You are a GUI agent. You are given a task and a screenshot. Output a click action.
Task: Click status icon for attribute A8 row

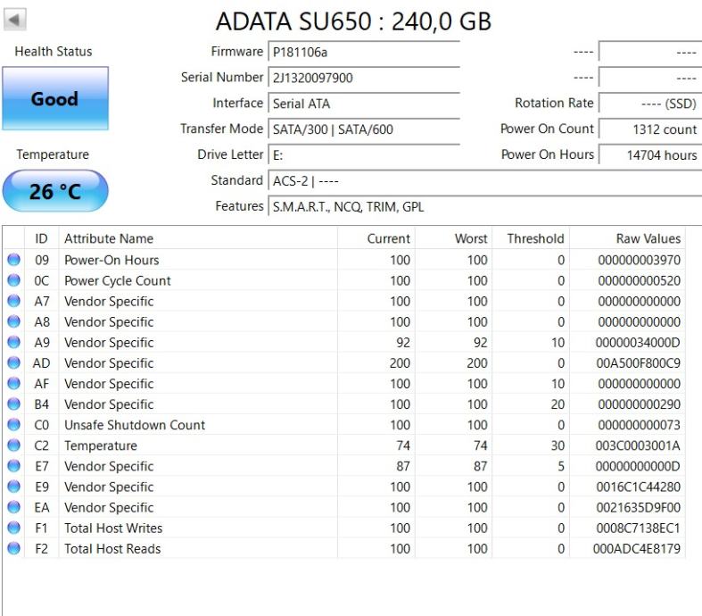point(14,321)
